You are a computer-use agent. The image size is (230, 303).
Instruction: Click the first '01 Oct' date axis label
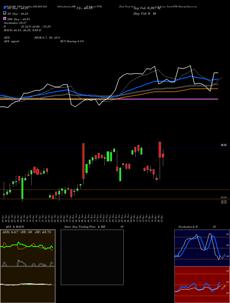point(4,219)
